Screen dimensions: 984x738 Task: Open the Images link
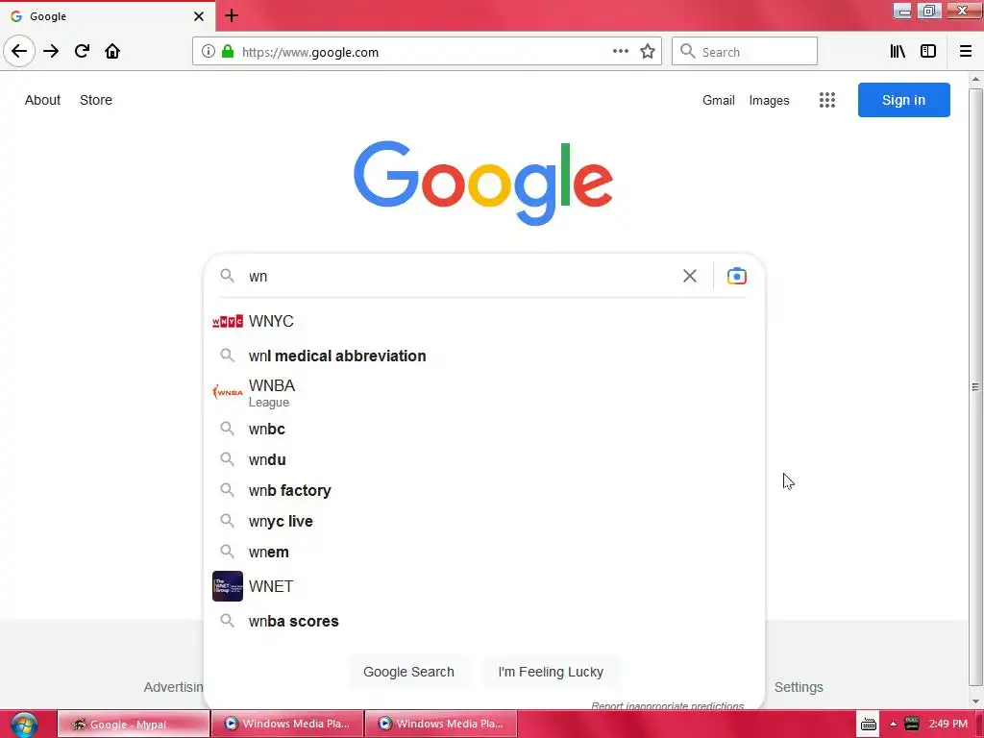coord(769,100)
